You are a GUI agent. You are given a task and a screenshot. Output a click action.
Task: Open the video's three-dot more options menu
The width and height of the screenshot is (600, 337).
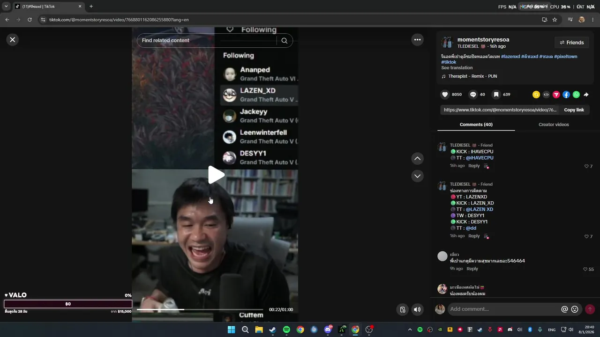(417, 40)
